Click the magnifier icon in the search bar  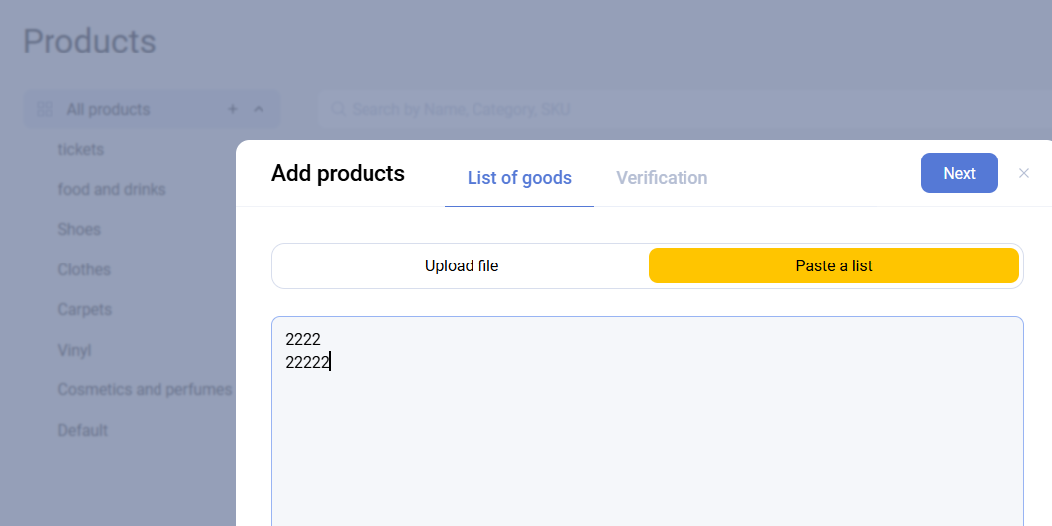coord(338,109)
